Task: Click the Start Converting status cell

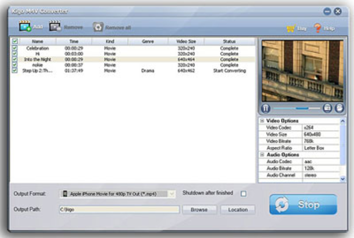Action: pos(229,71)
